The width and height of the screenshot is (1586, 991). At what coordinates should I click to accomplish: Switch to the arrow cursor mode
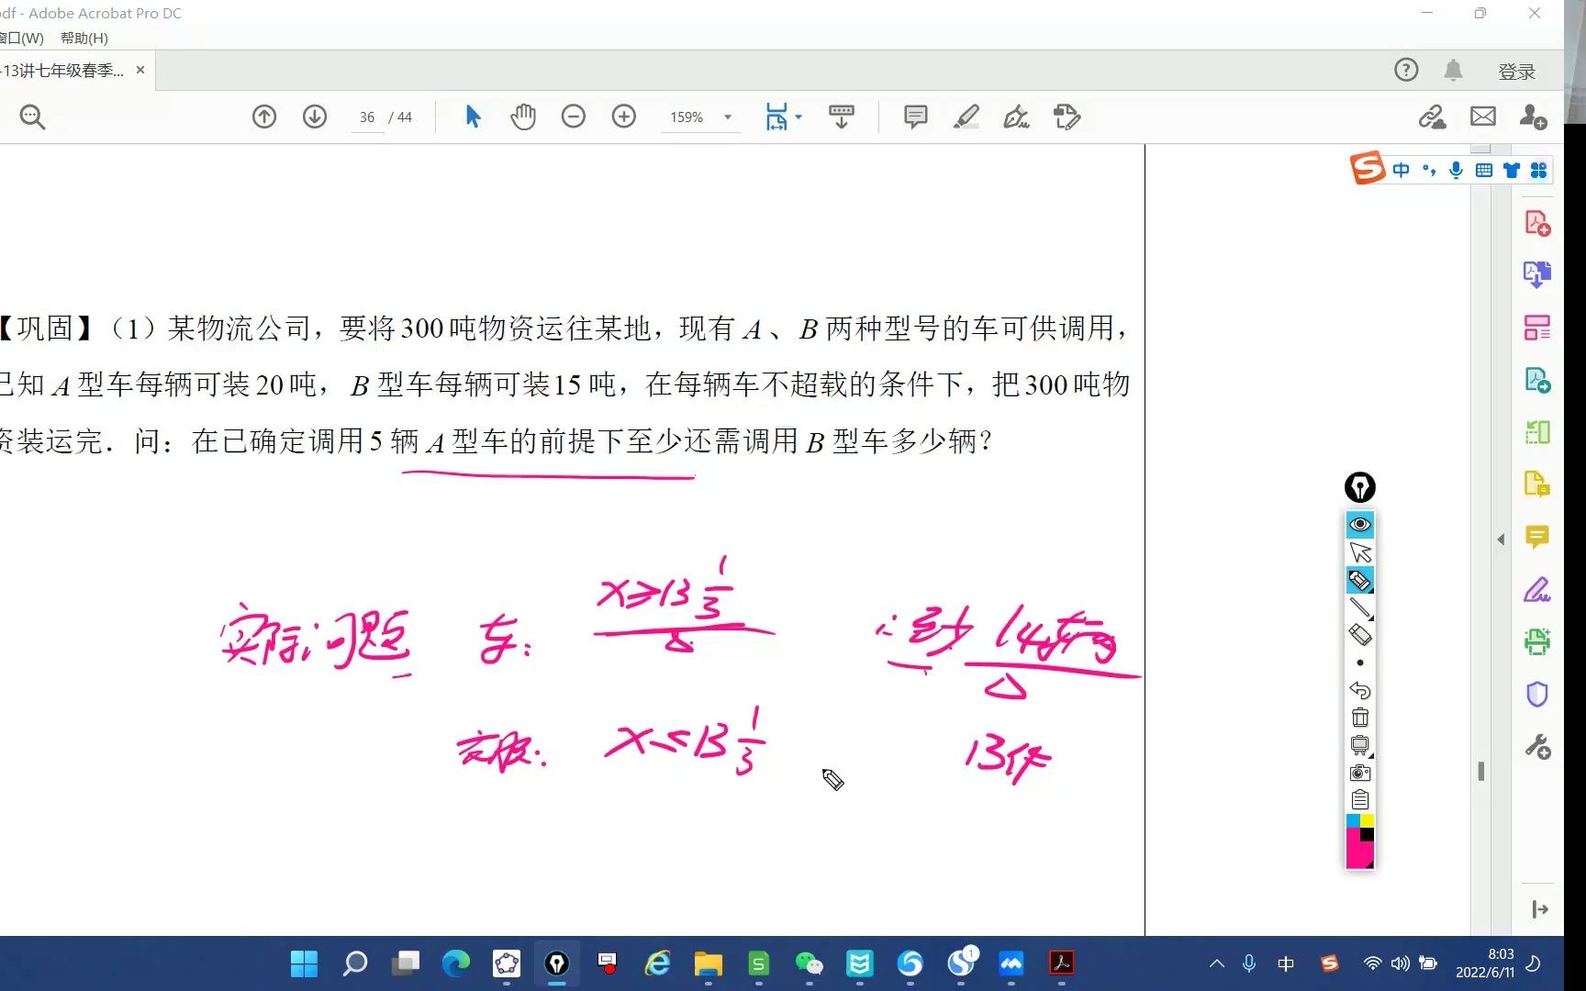(x=1359, y=552)
